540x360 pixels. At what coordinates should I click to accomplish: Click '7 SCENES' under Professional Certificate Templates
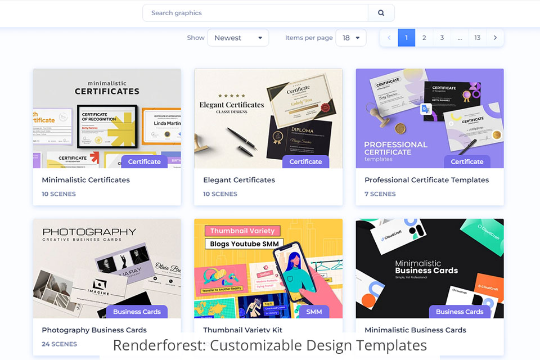[x=380, y=194]
